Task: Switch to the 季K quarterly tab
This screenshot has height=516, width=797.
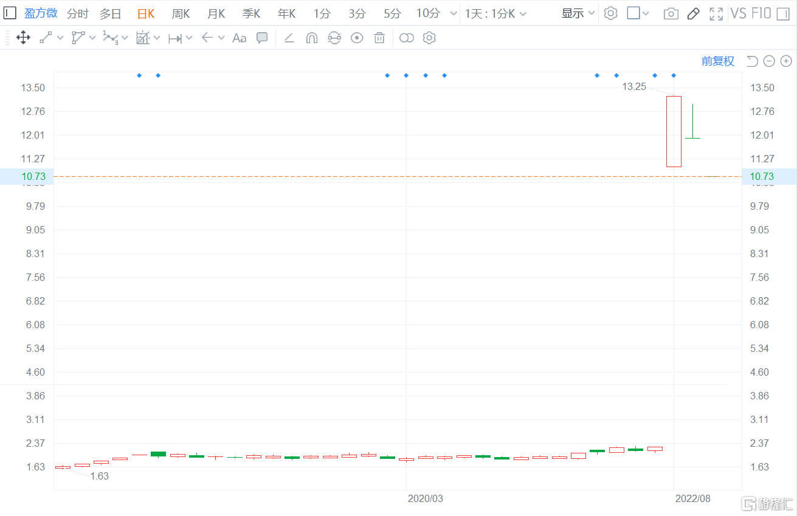Action: (x=252, y=13)
